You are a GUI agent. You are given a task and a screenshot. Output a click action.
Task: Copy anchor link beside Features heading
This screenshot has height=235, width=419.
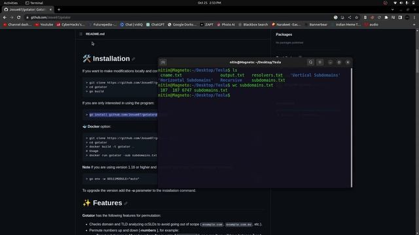coord(126,203)
